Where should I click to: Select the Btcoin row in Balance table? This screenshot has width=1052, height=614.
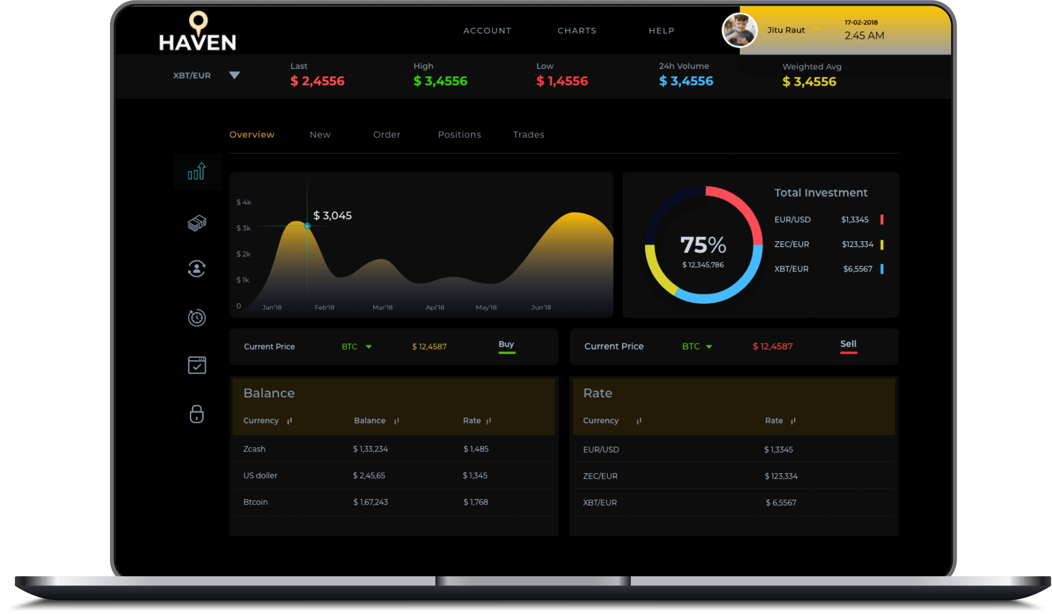coord(394,503)
